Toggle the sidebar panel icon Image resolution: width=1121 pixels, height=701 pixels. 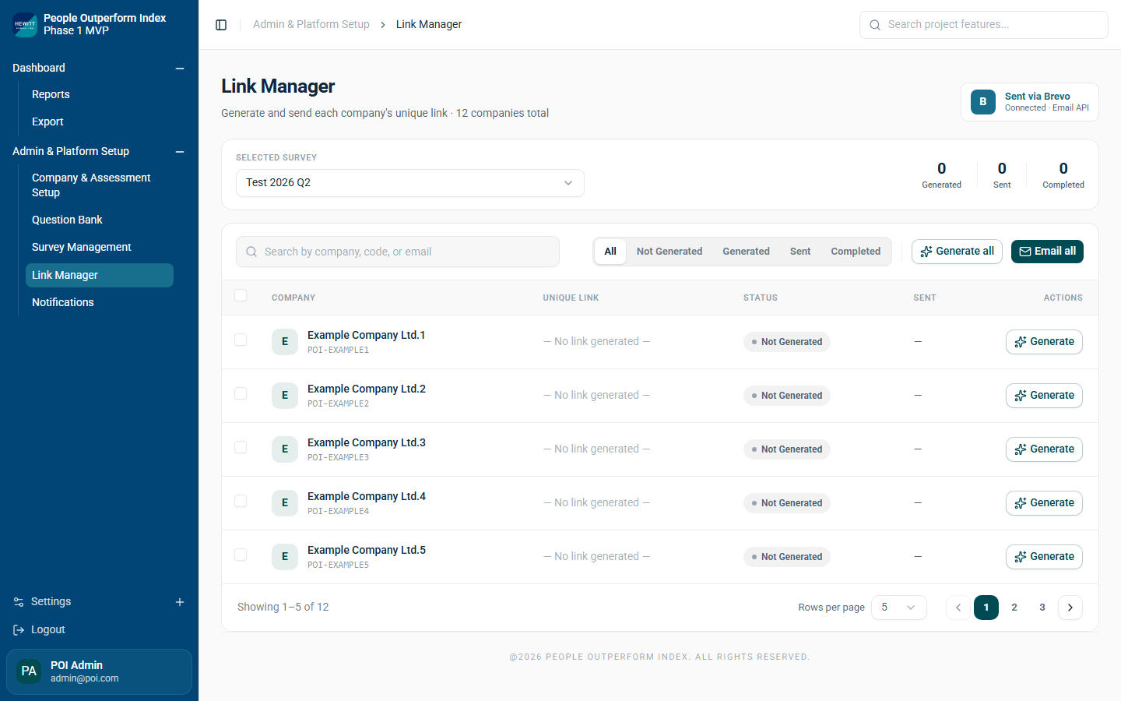[x=221, y=25]
